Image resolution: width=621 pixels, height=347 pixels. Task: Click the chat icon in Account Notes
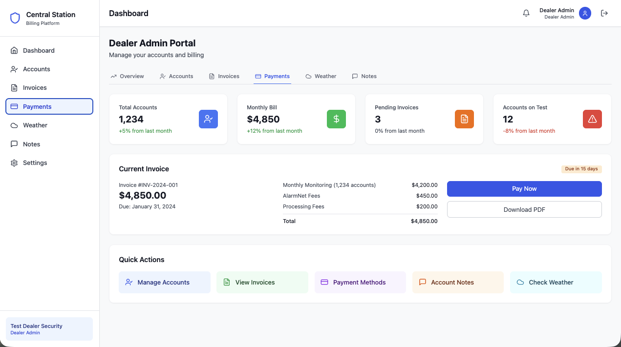point(423,282)
